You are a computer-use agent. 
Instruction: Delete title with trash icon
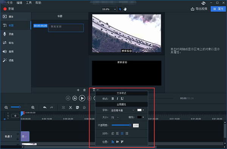click(x=84, y=90)
